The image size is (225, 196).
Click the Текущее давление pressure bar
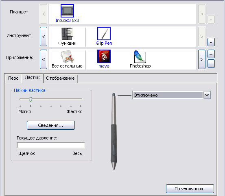point(50,145)
